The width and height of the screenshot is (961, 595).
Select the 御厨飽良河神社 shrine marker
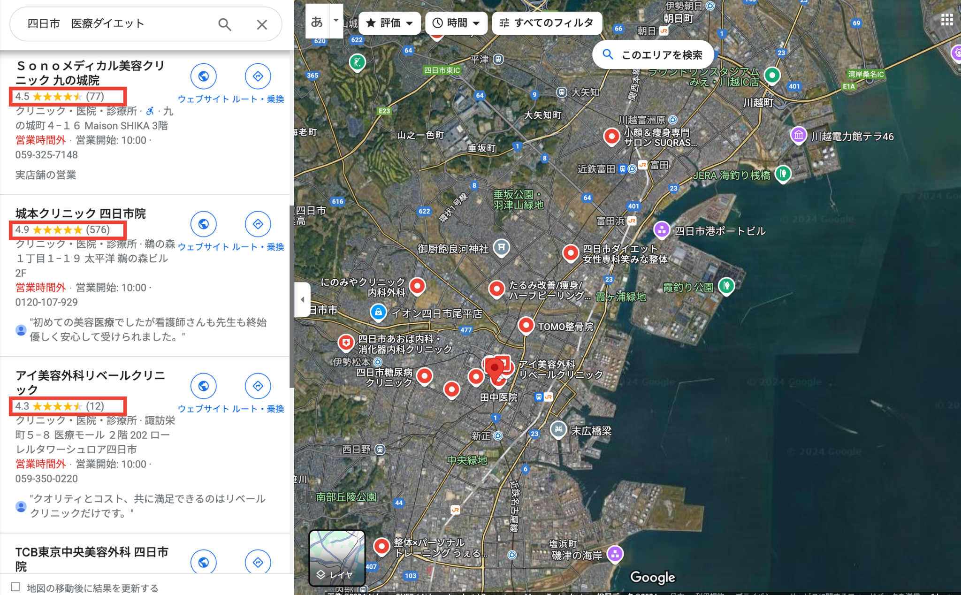coord(502,247)
